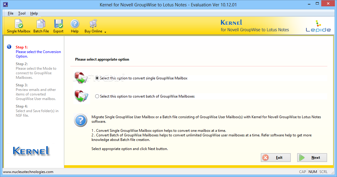
Task: Click the Kernel banner title text
Action: (x=231, y=23)
